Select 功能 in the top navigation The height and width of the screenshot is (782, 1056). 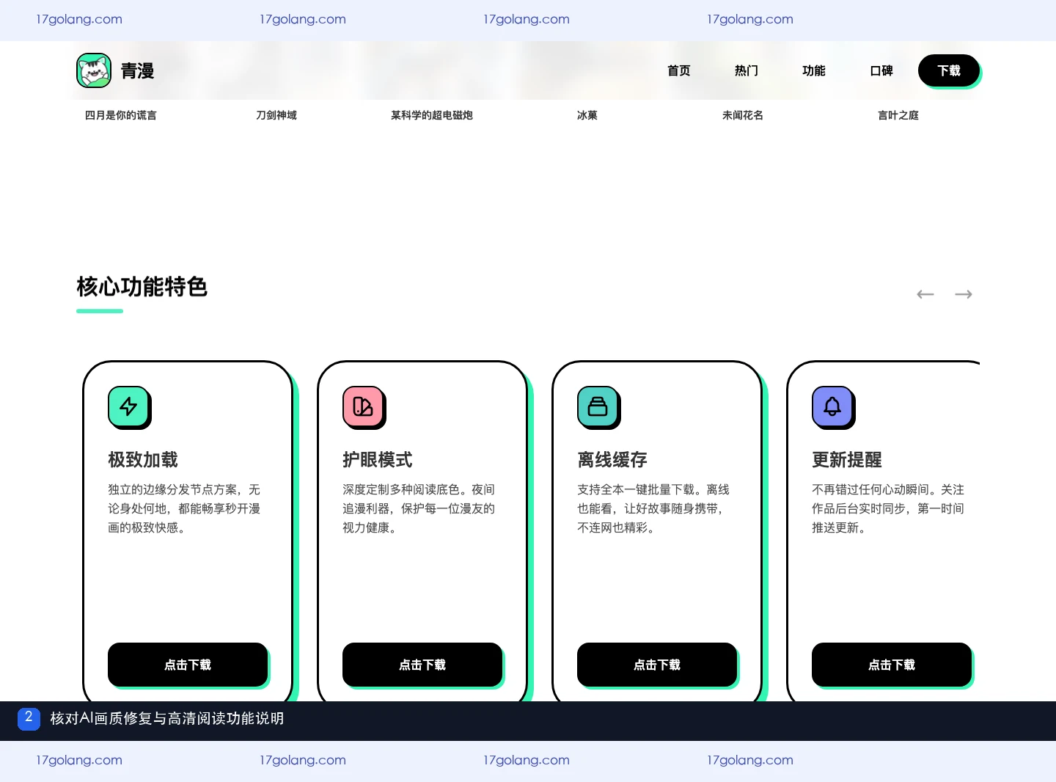click(814, 70)
